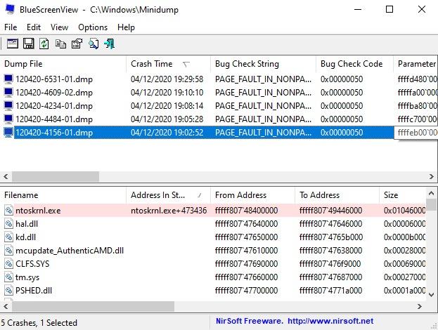Sort by Bug Check String column header
Viewport: 438px width, 330px height.
pyautogui.click(x=263, y=64)
